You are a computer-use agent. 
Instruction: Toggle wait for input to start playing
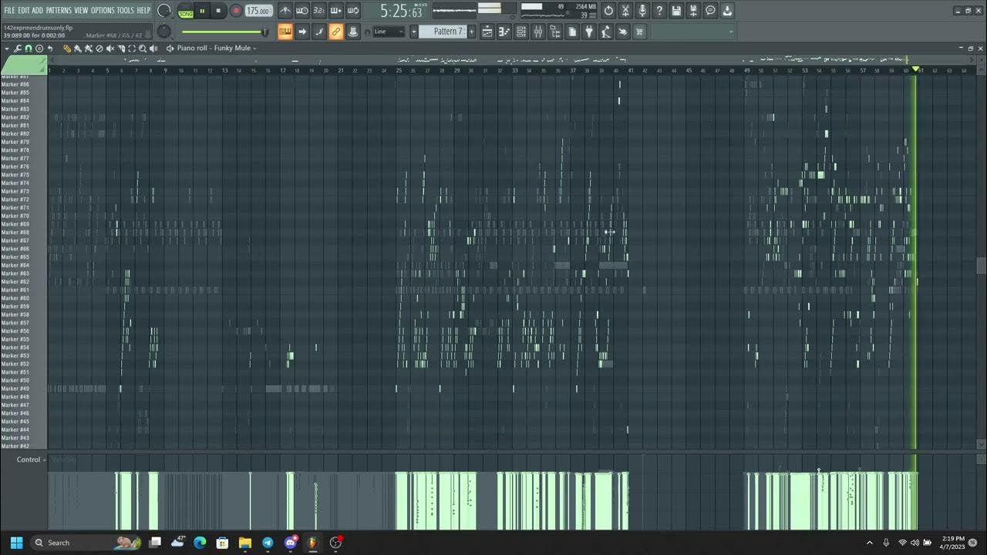click(x=302, y=11)
